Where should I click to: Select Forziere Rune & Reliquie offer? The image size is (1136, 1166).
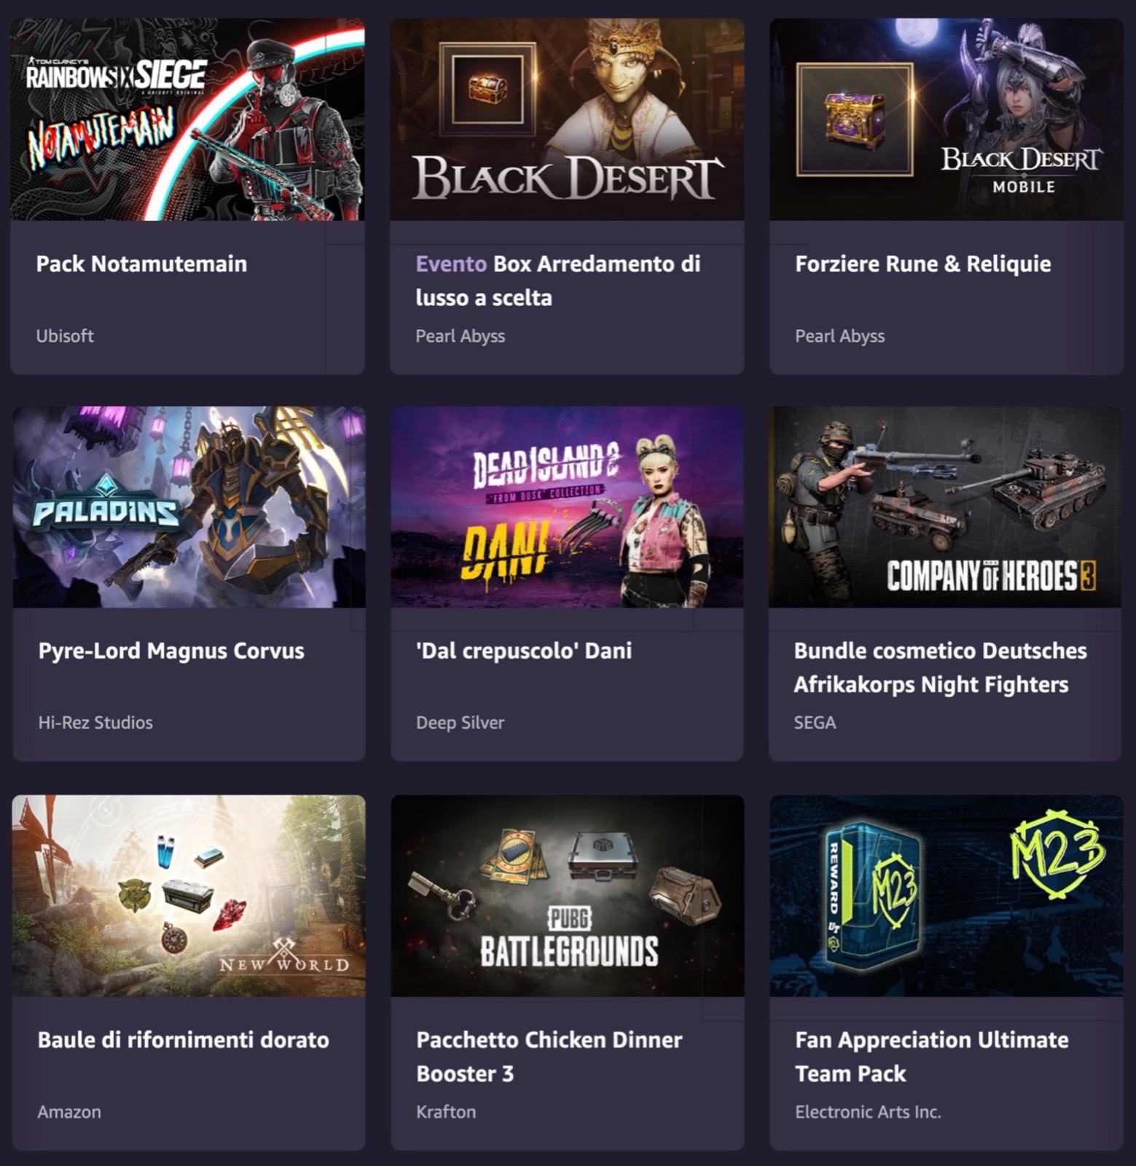[923, 264]
